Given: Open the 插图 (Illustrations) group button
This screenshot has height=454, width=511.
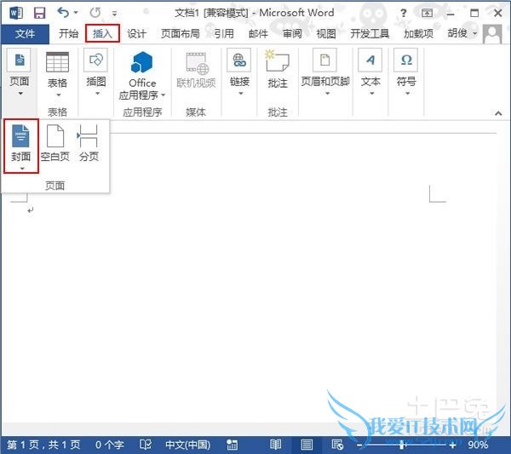Looking at the screenshot, I should click(95, 72).
